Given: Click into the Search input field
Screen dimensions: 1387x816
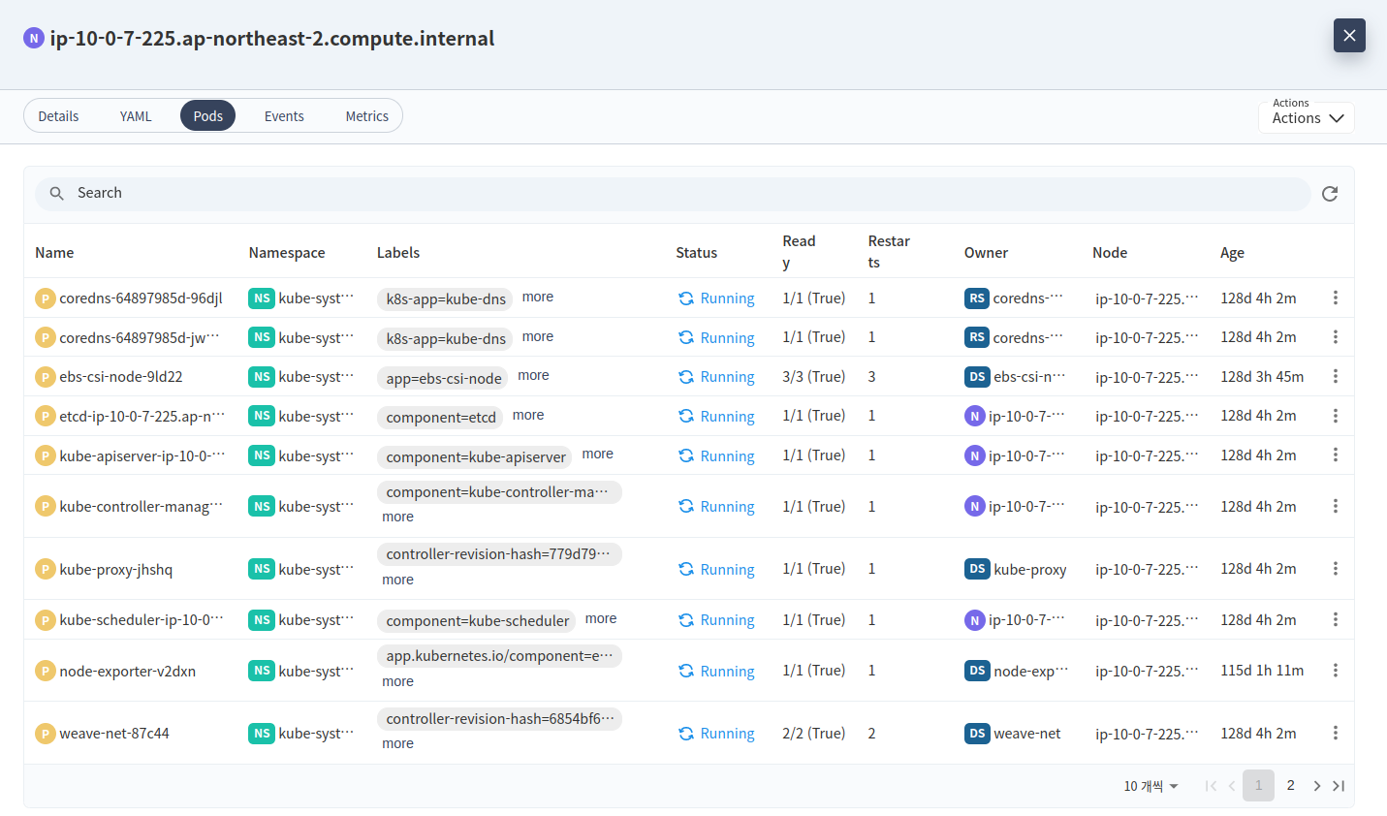Looking at the screenshot, I should [673, 194].
